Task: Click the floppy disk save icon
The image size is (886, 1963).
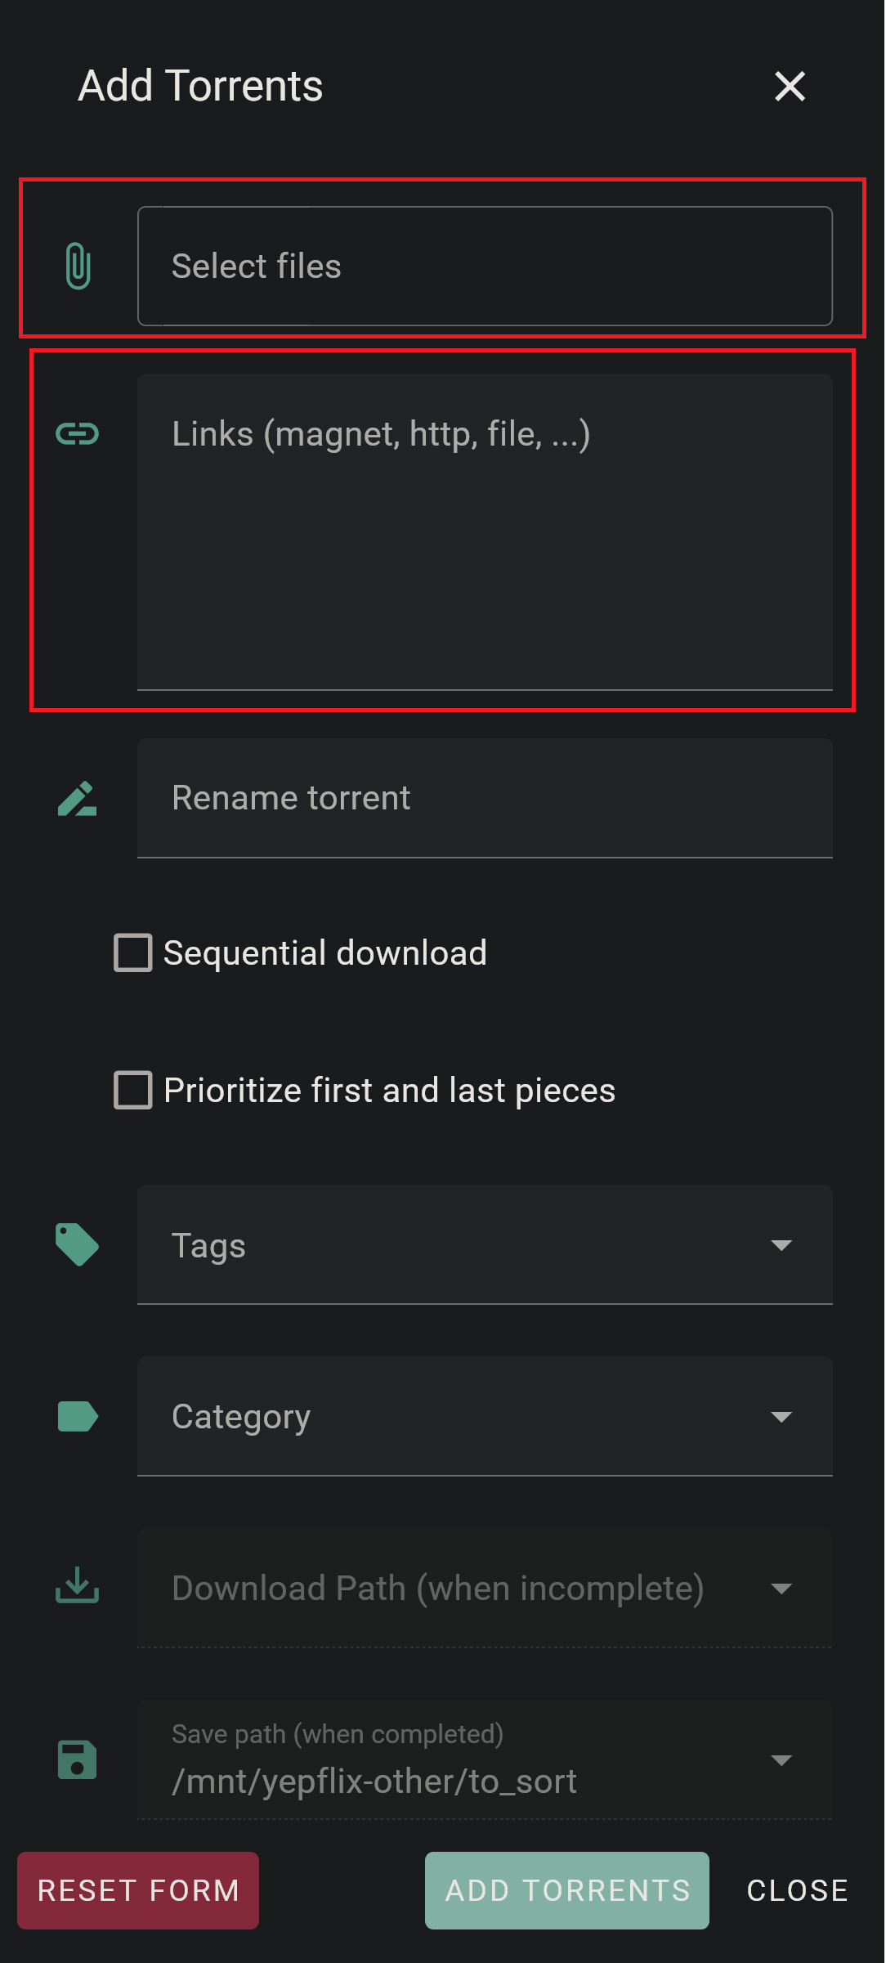Action: coord(78,1759)
